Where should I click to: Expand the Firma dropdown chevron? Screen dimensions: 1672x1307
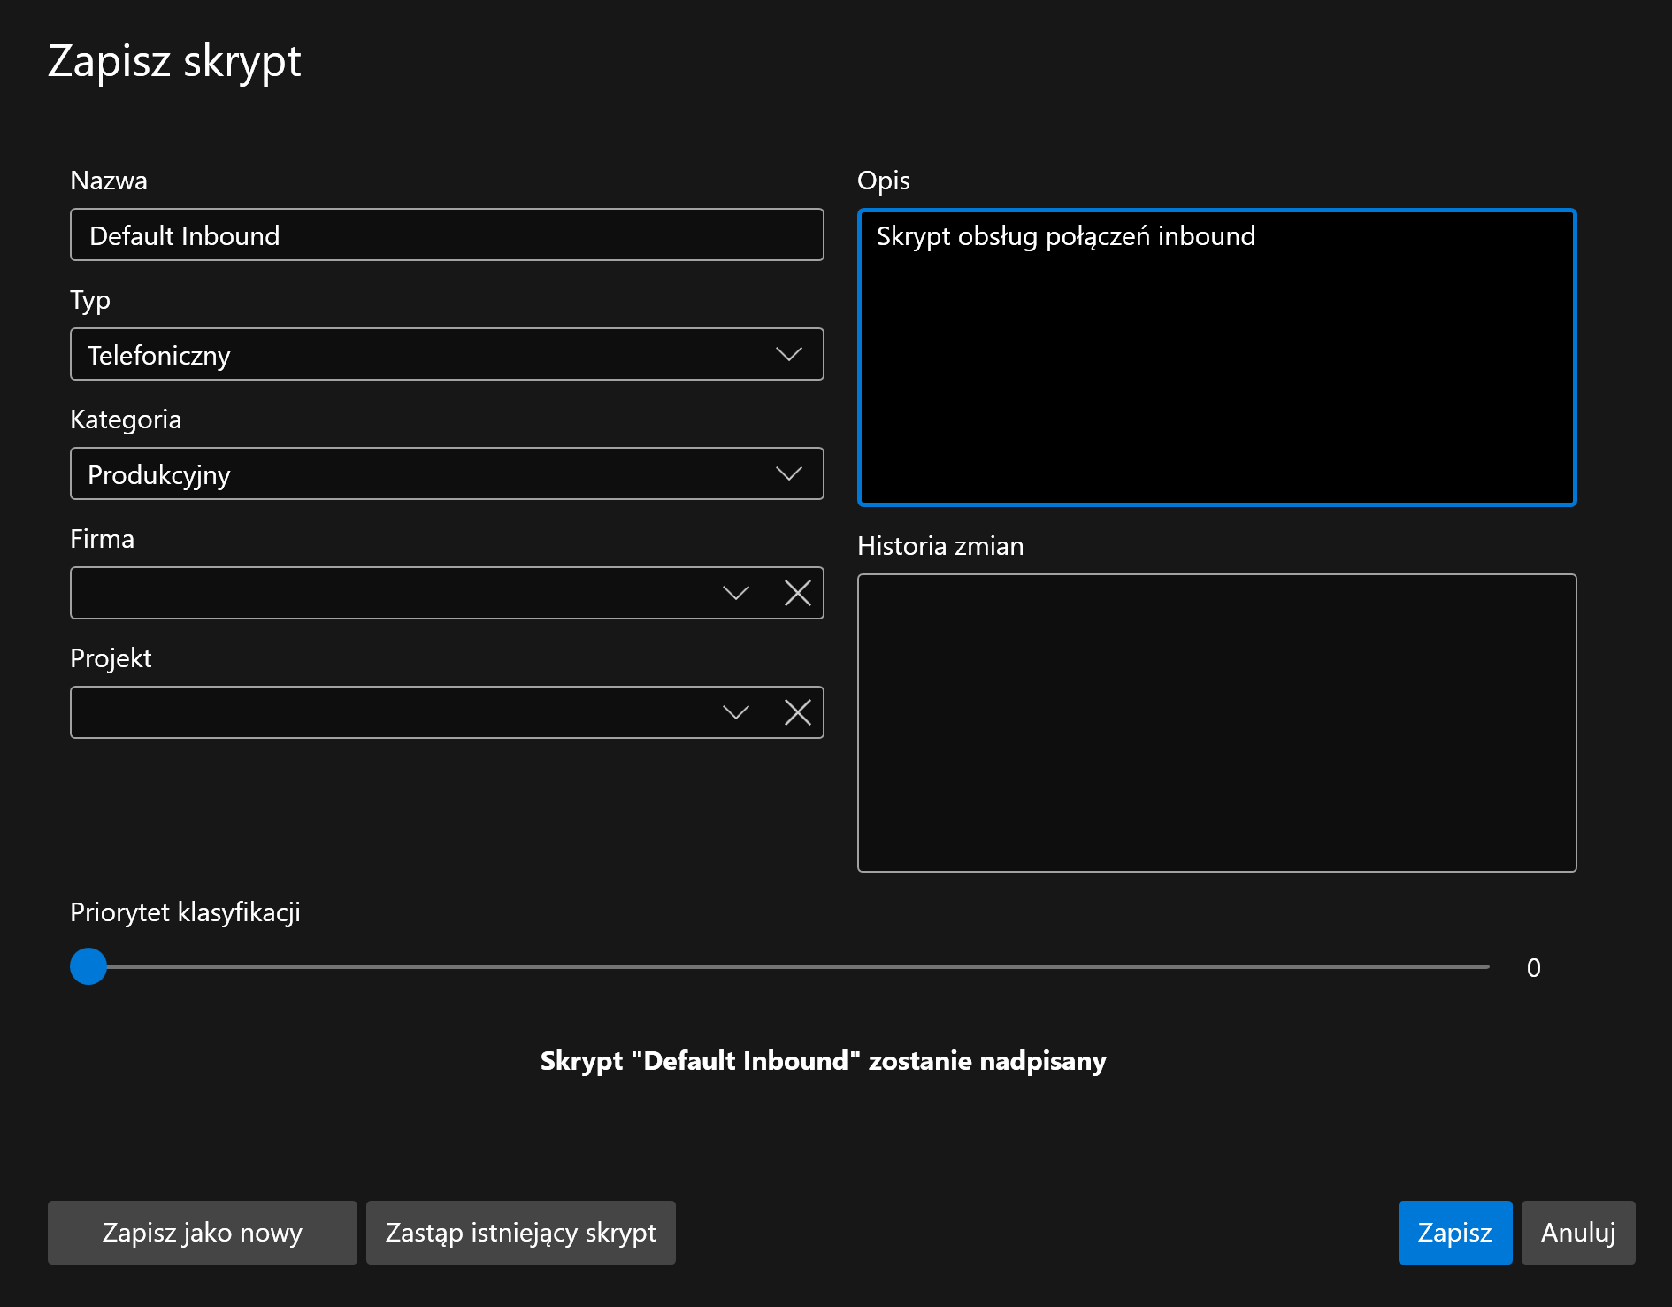(x=735, y=593)
